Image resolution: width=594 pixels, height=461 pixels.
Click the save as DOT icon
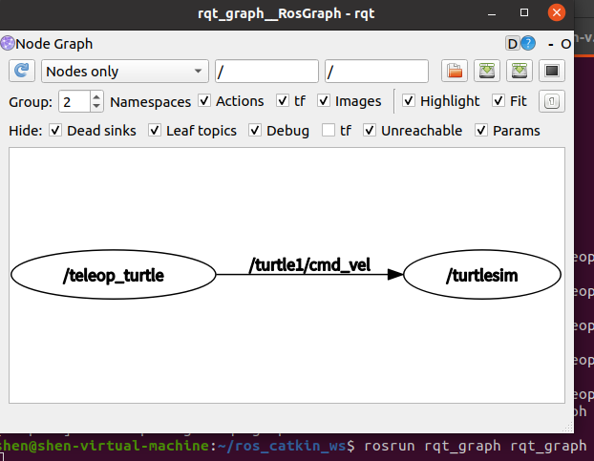pos(487,72)
